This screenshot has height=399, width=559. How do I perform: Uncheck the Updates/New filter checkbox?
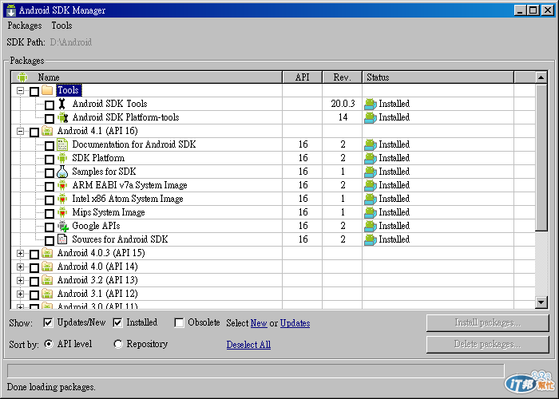(x=48, y=322)
